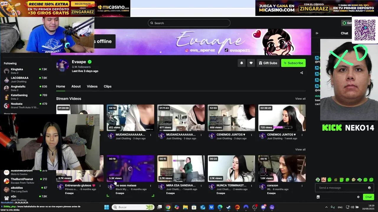Open Google Chrome from the taskbar
The image size is (378, 212).
pos(168,207)
